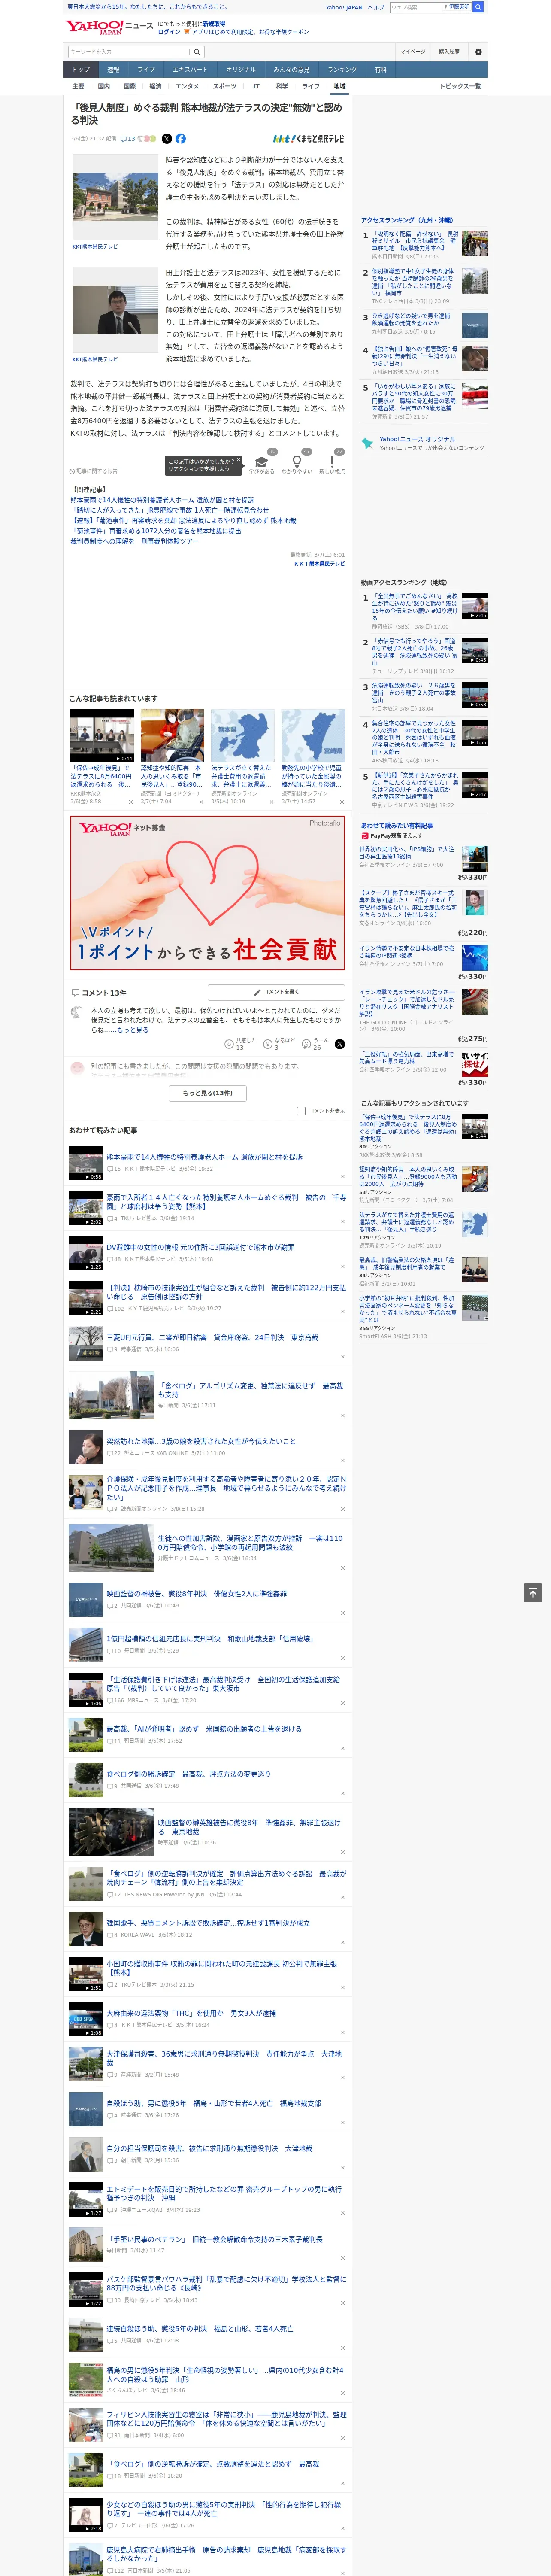Viewport: 551px width, 2576px height.
Task: Share the article on Facebook
Action: (x=181, y=139)
